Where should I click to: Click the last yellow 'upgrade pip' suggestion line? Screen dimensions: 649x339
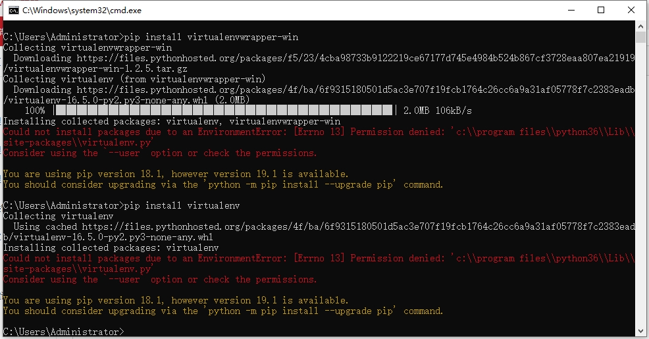[x=223, y=311]
